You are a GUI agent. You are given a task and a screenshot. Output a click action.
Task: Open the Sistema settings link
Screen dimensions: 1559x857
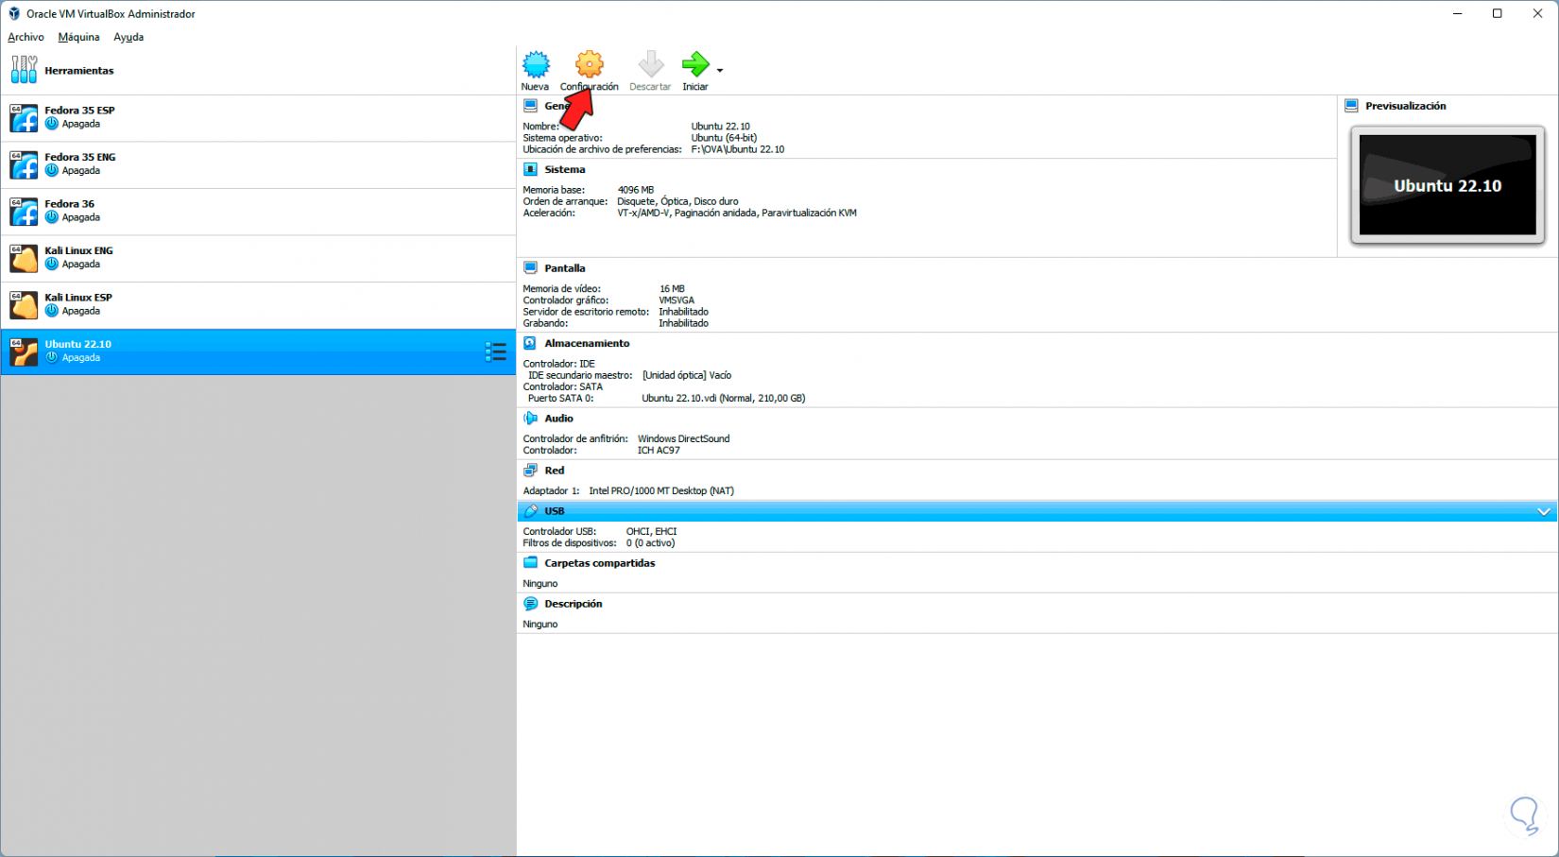click(x=565, y=169)
